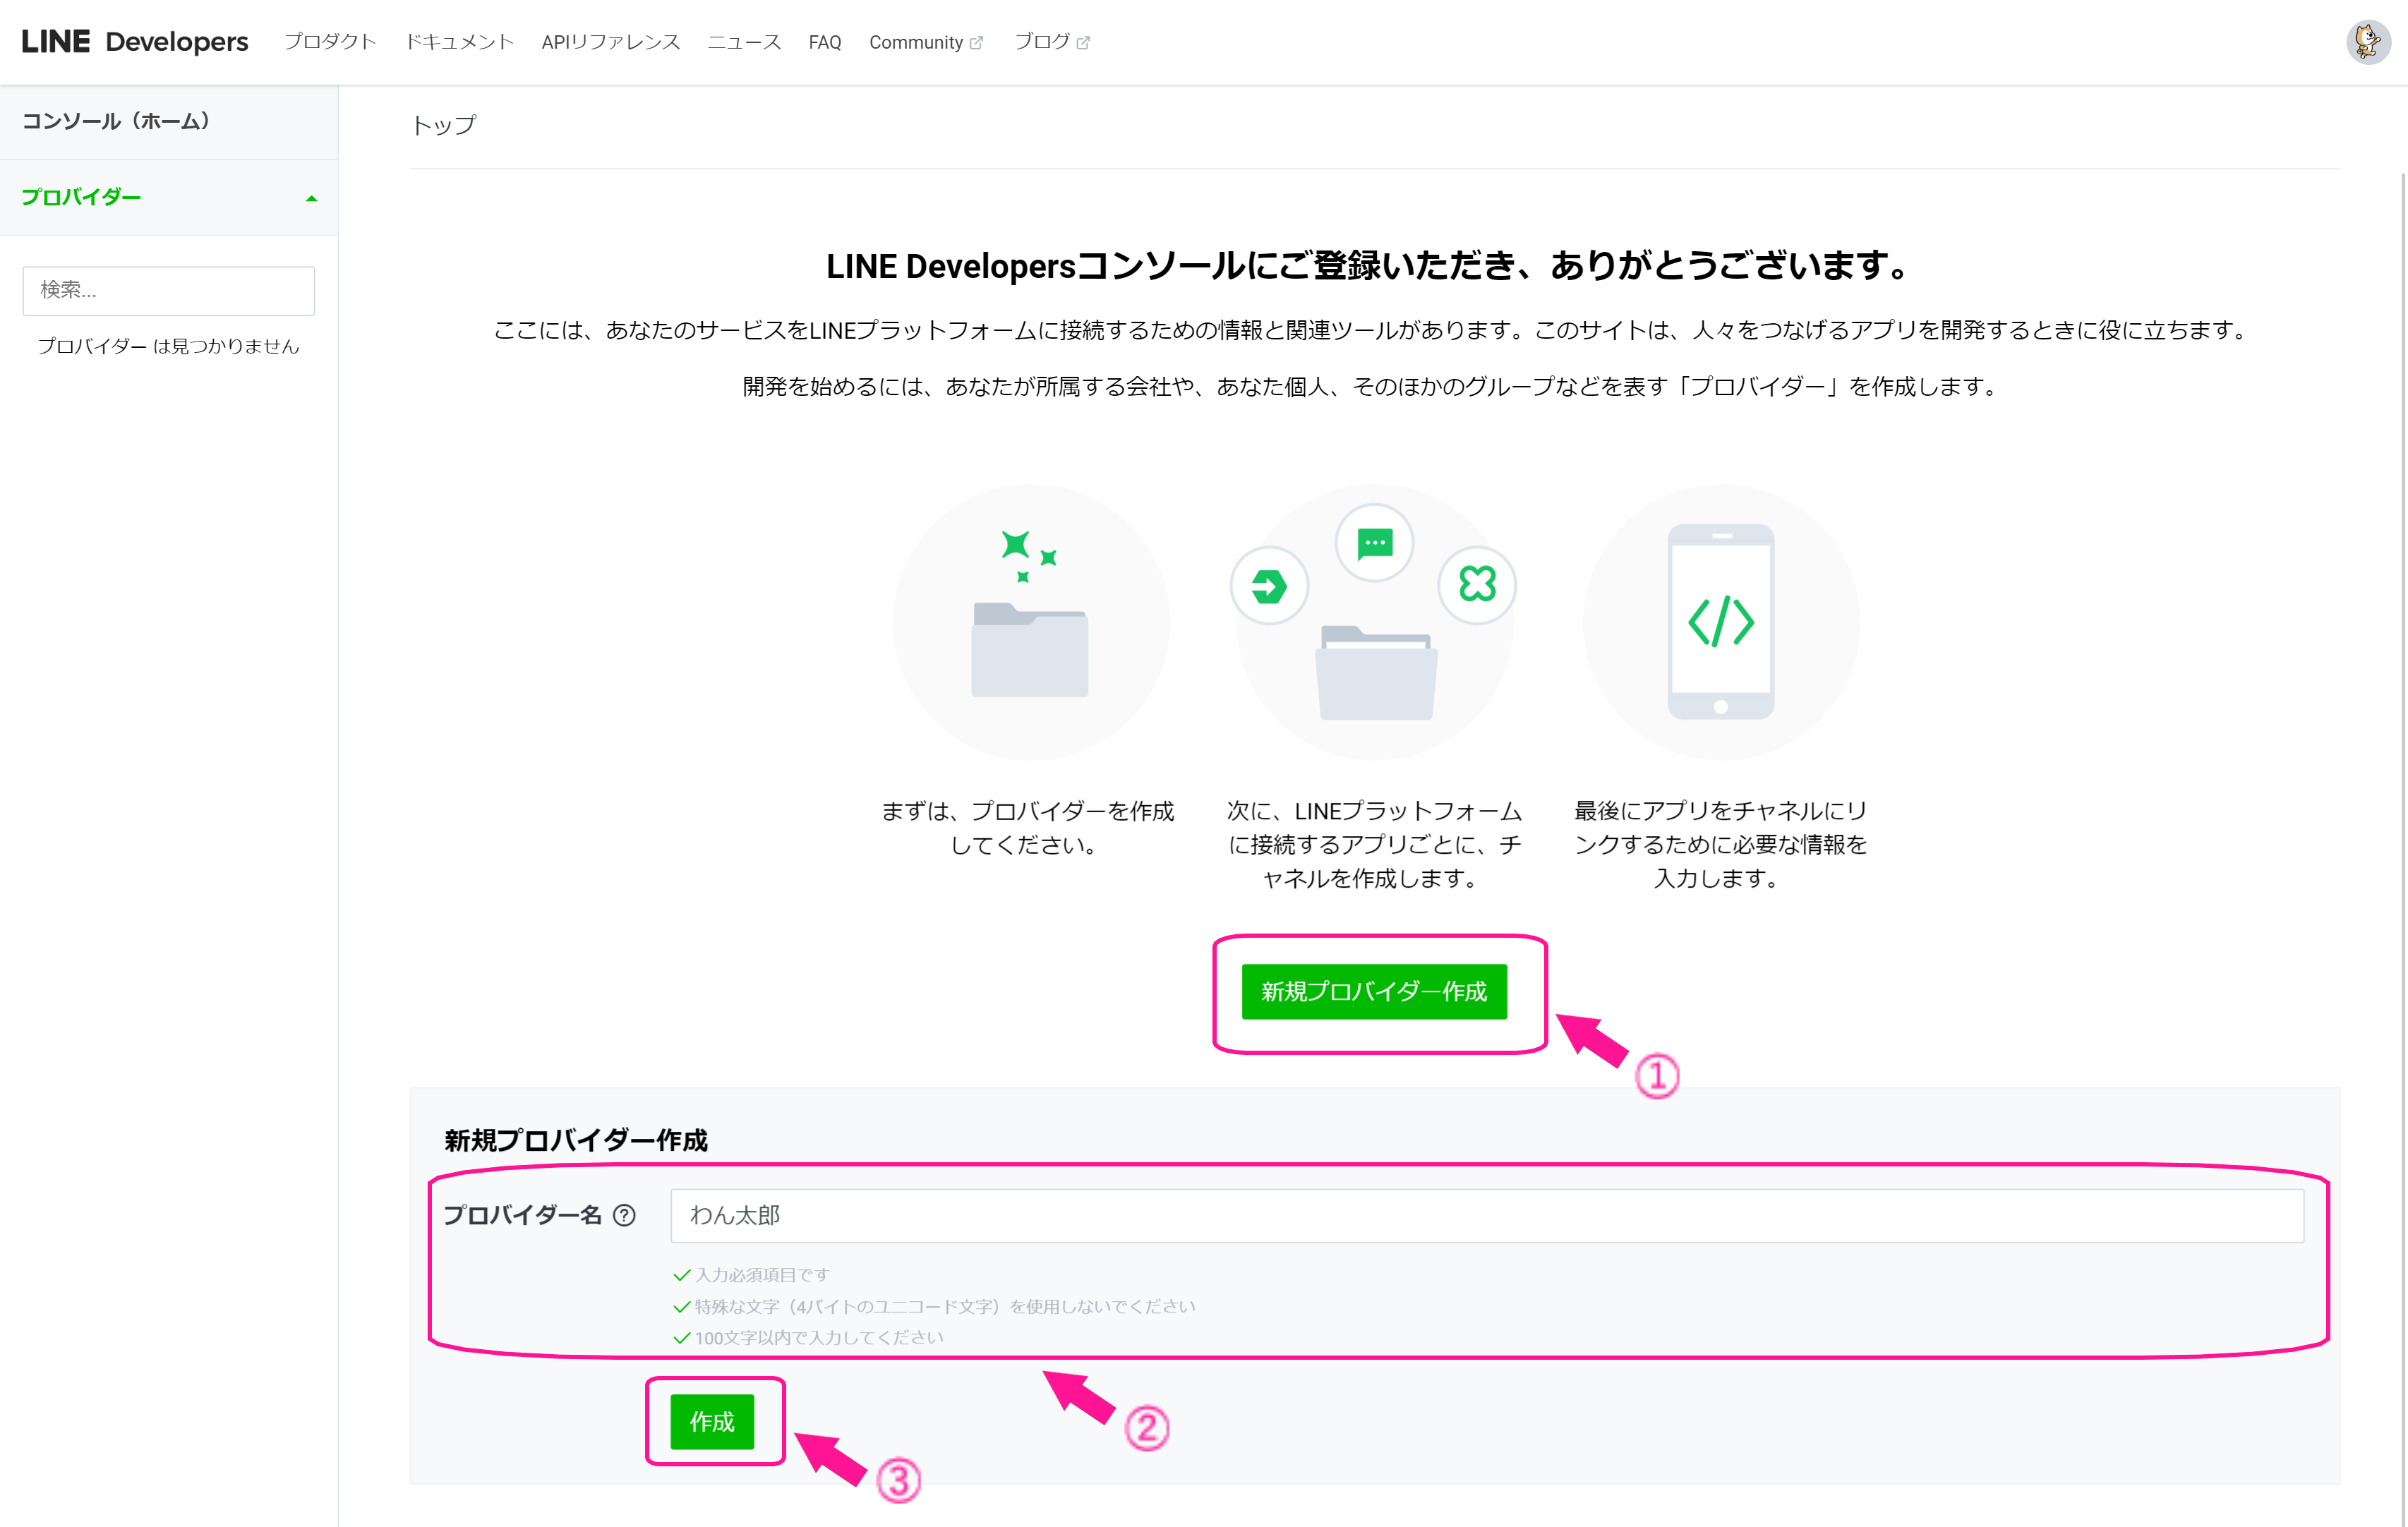Focus the 検索... provider search field

click(x=169, y=290)
